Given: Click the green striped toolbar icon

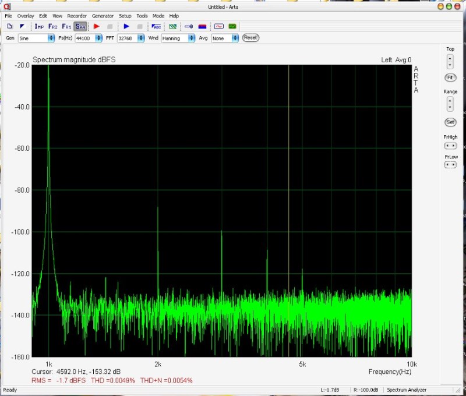Looking at the screenshot, I should (172, 26).
